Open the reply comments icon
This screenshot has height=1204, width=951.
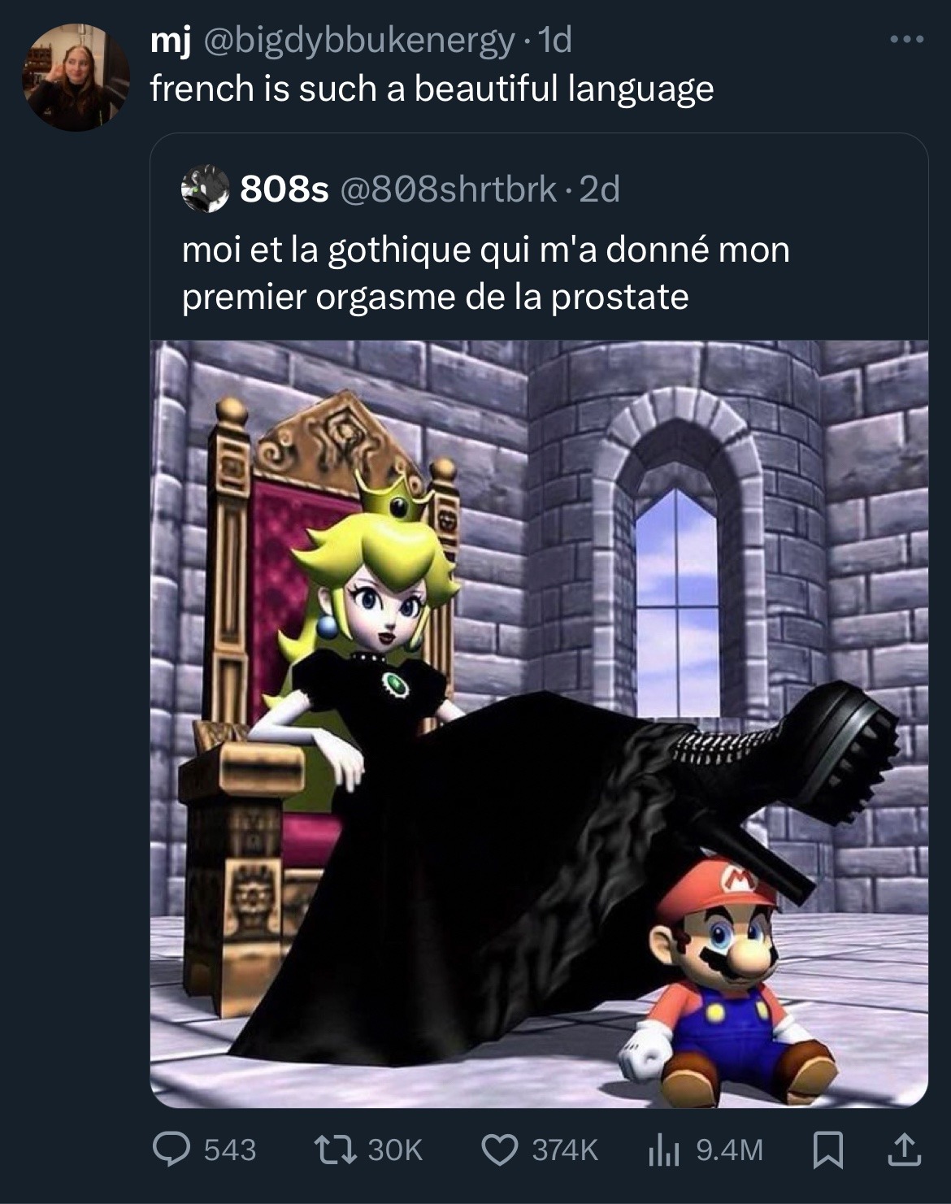[x=170, y=1150]
